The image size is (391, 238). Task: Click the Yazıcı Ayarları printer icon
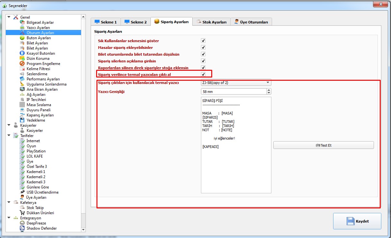(x=22, y=28)
